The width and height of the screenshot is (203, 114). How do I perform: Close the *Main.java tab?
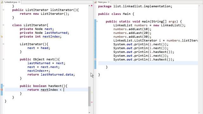pos(108,2)
